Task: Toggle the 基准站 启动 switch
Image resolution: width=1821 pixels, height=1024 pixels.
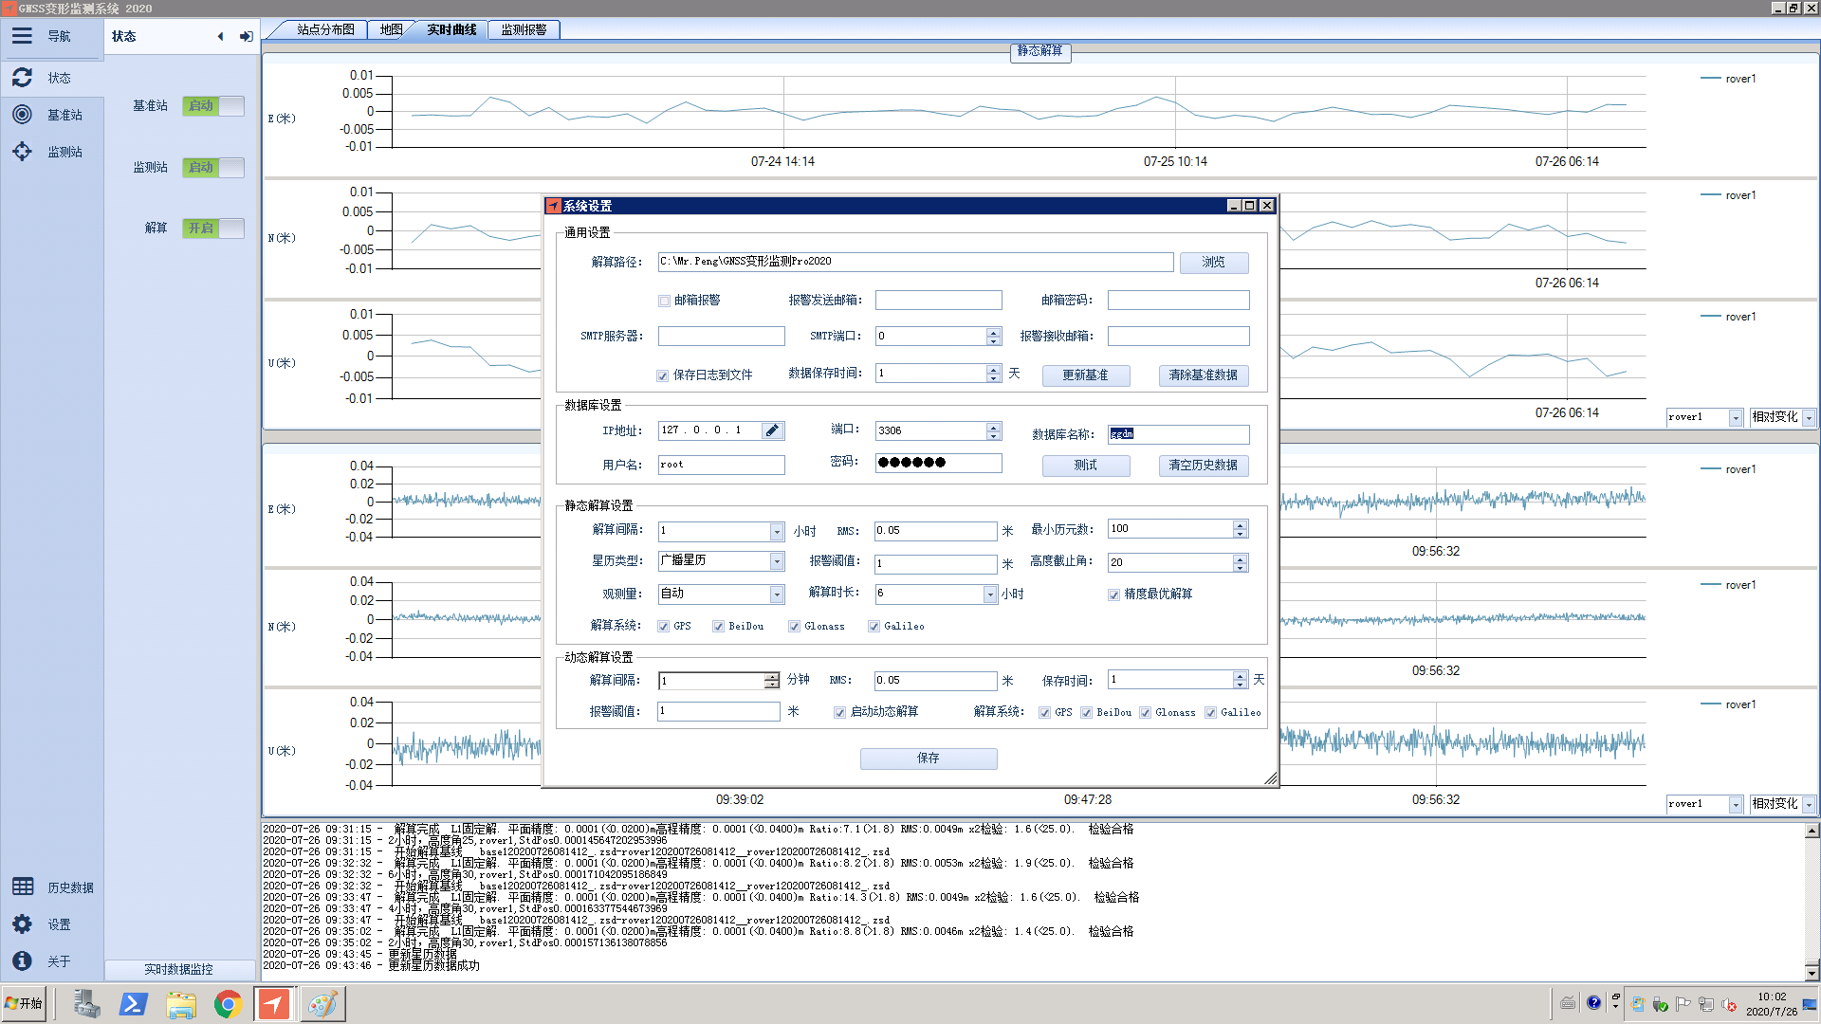Action: tap(213, 105)
